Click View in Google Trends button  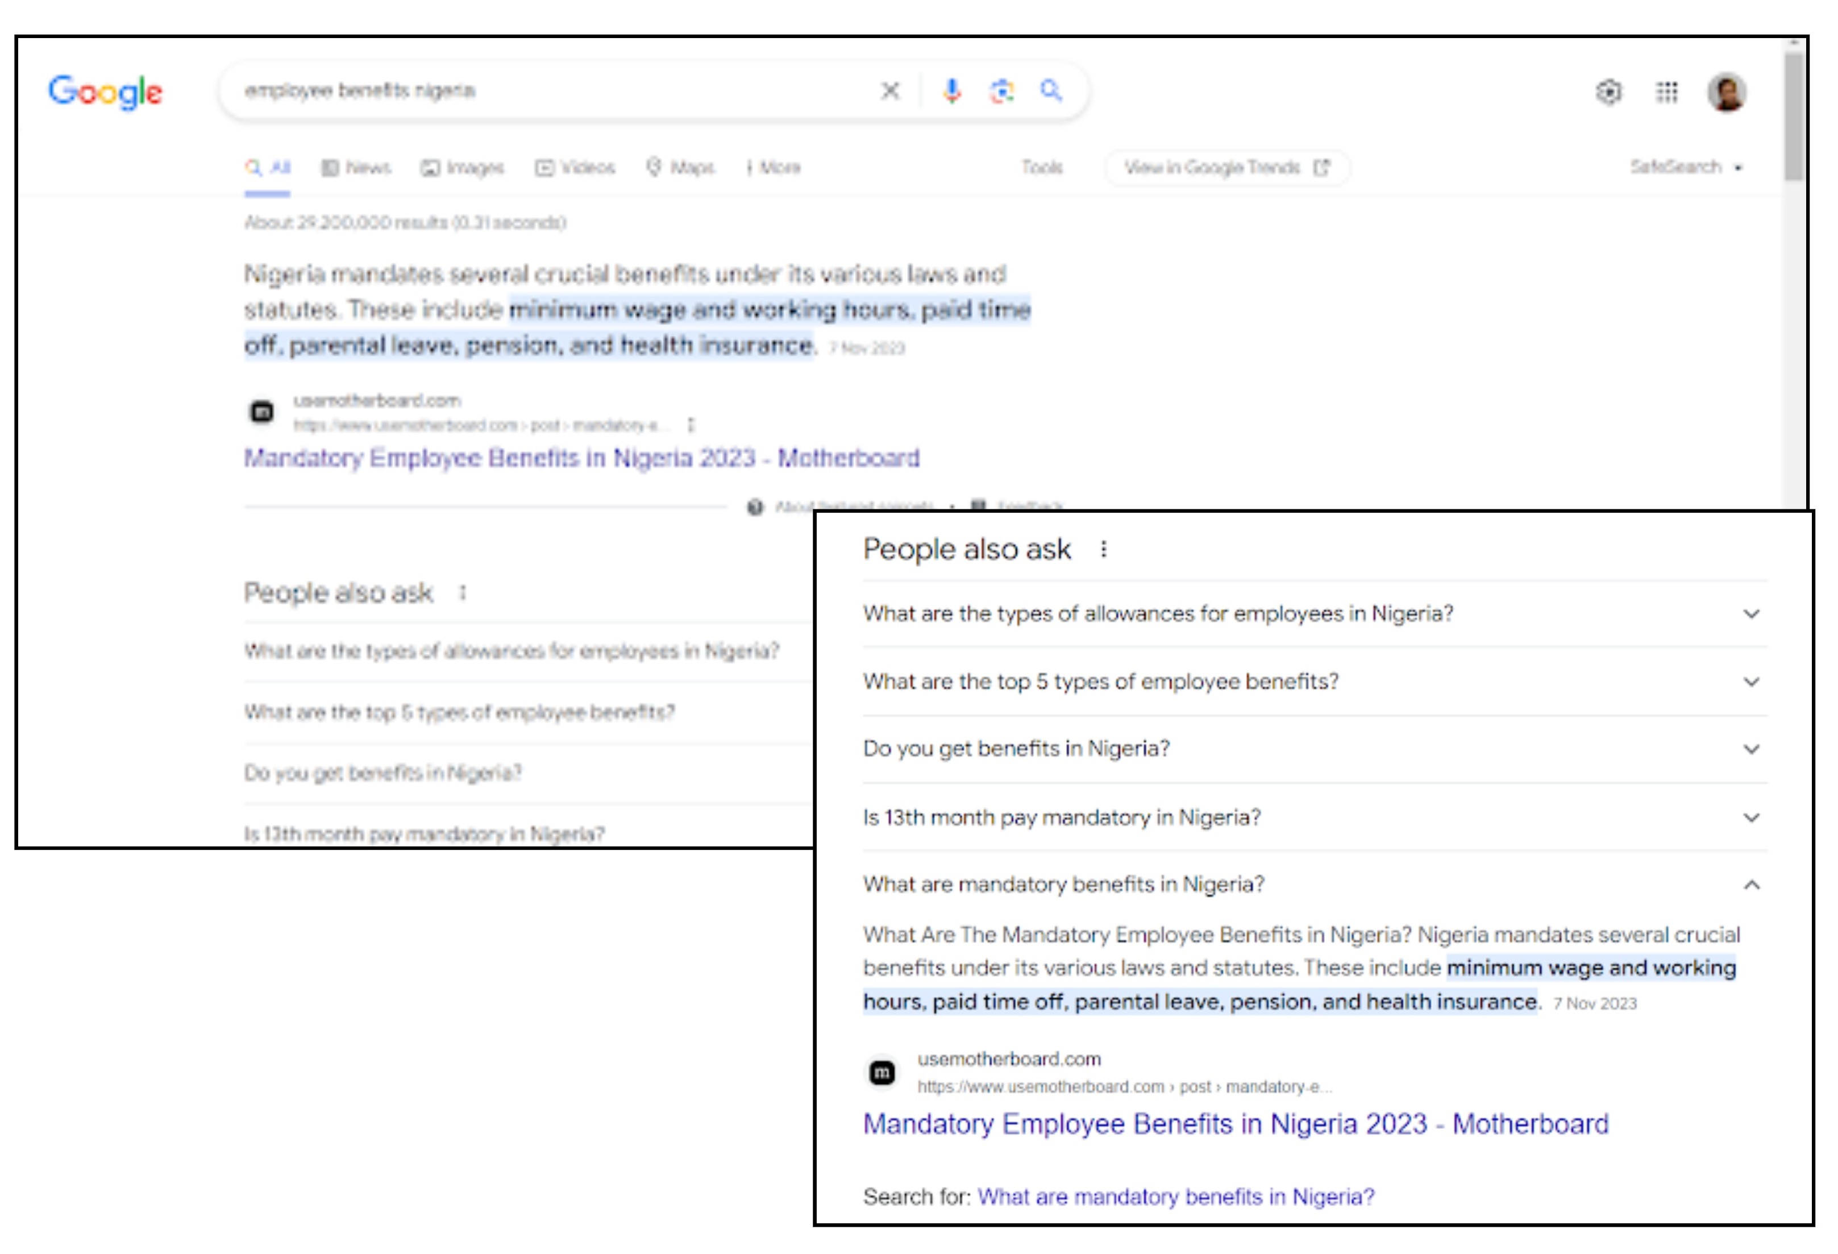1226,168
